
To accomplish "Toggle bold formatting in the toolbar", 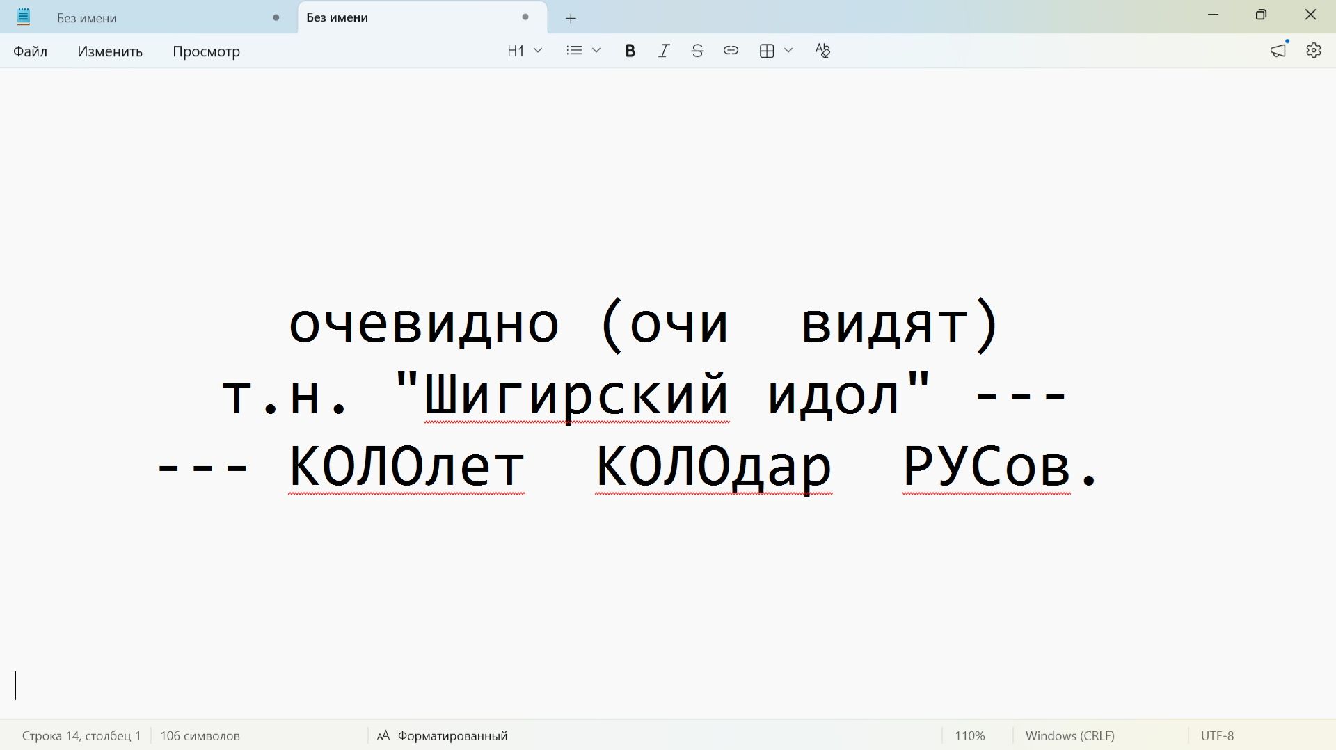I will click(x=630, y=51).
